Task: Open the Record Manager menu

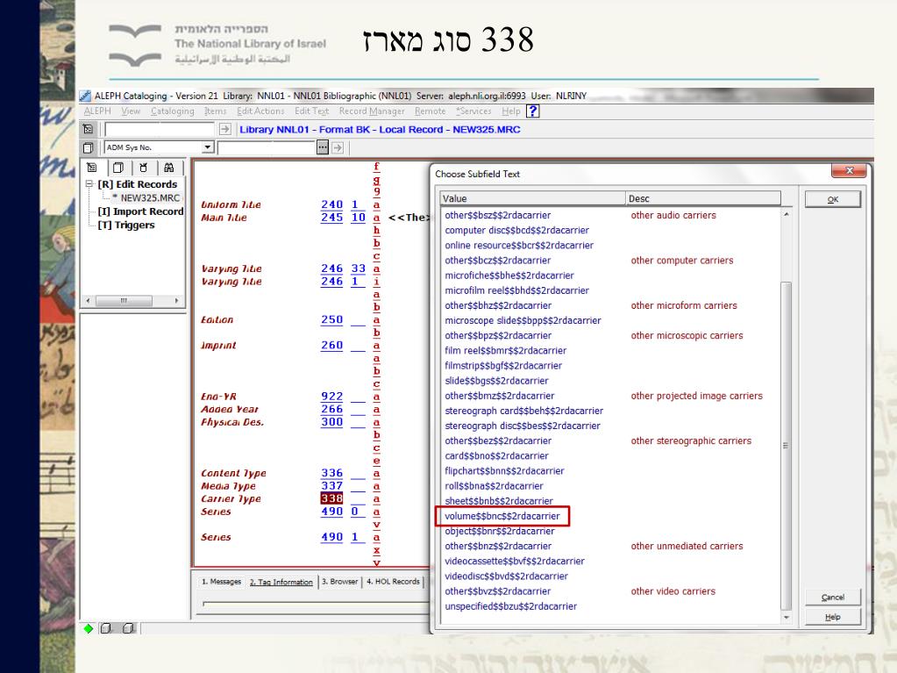Action: coord(372,111)
